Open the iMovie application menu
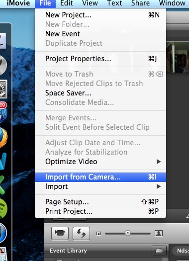This screenshot has height=261, width=189. tap(18, 3)
